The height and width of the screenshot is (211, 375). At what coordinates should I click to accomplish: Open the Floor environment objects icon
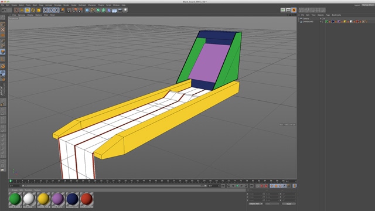(115, 11)
